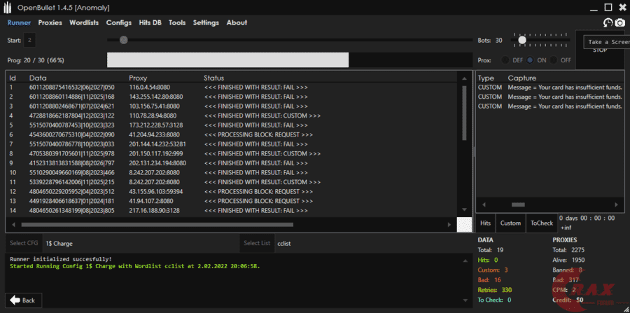Open the Wordlists menu
Viewport: 630px width, 313px height.
(84, 22)
